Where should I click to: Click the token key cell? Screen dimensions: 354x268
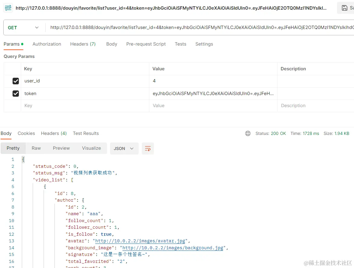click(x=85, y=93)
